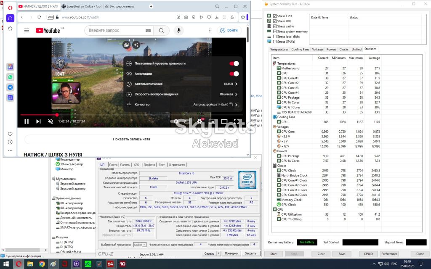431x269 pixels.
Task: Click the YouTube search magnifier button
Action: (x=161, y=30)
